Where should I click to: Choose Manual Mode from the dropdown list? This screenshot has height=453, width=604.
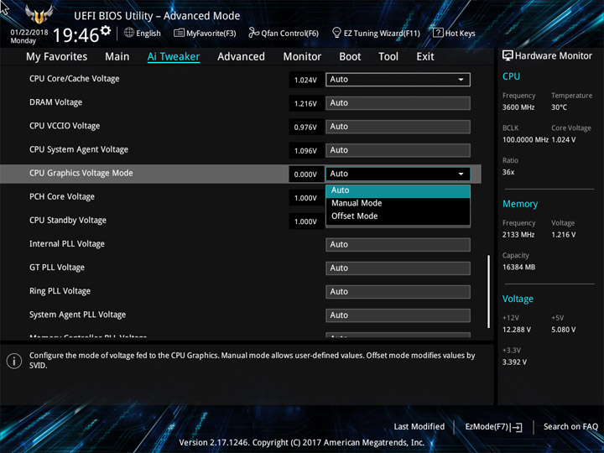point(398,203)
